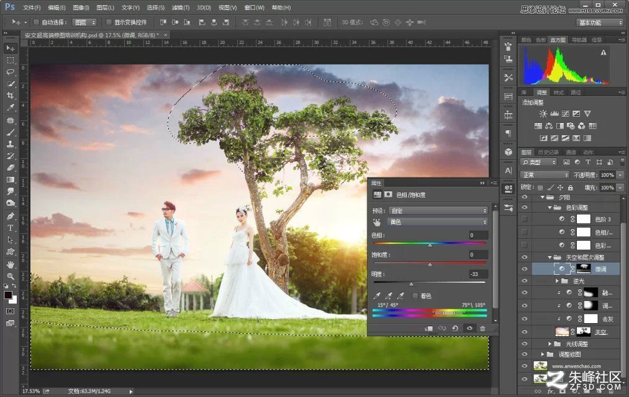The width and height of the screenshot is (629, 397).
Task: Open the layer filter 类型 dropdown
Action: [x=538, y=162]
